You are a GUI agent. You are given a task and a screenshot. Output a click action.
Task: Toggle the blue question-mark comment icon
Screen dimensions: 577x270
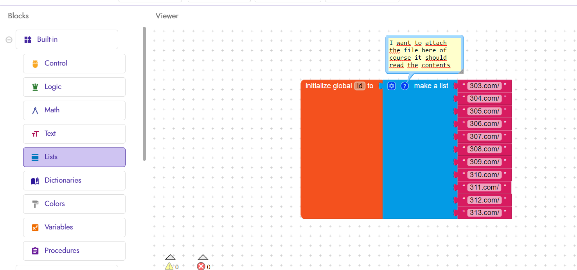pos(405,86)
